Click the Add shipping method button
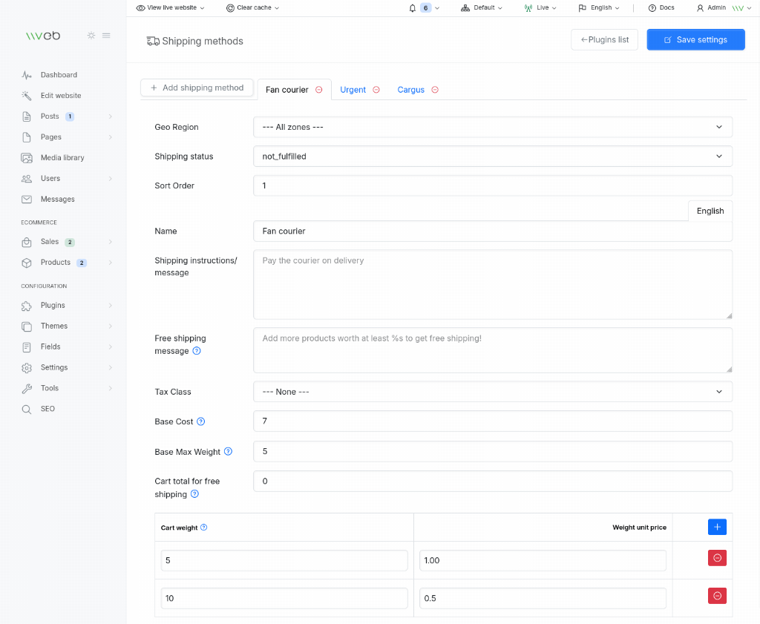760x624 pixels. [x=197, y=88]
